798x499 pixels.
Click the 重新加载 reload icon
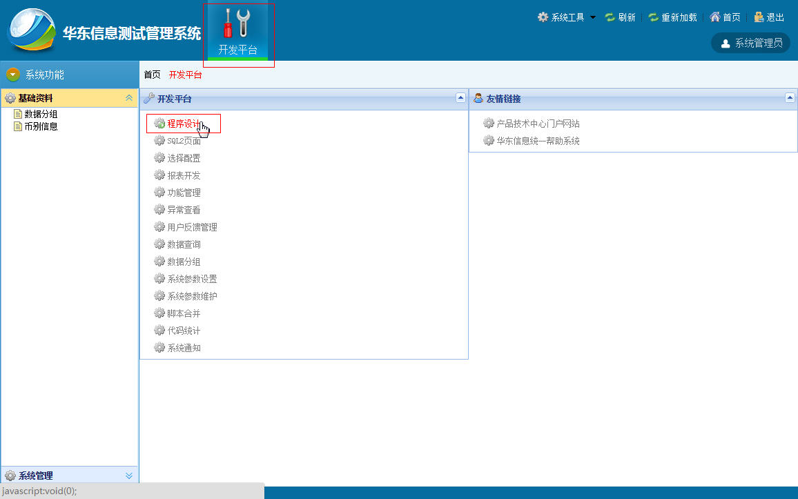pos(654,17)
